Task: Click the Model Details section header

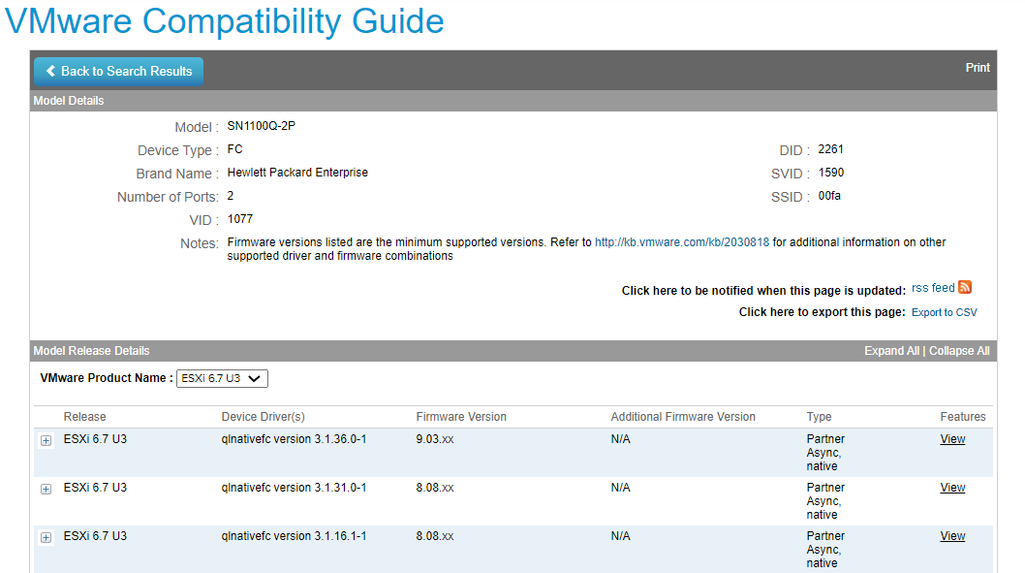Action: pyautogui.click(x=69, y=101)
